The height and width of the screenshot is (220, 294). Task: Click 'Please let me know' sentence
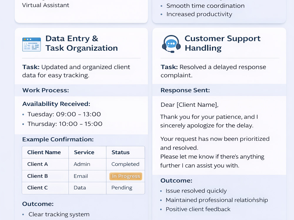click(x=212, y=161)
